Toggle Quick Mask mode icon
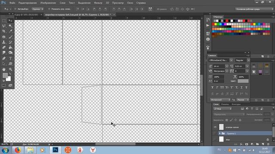 4,86
